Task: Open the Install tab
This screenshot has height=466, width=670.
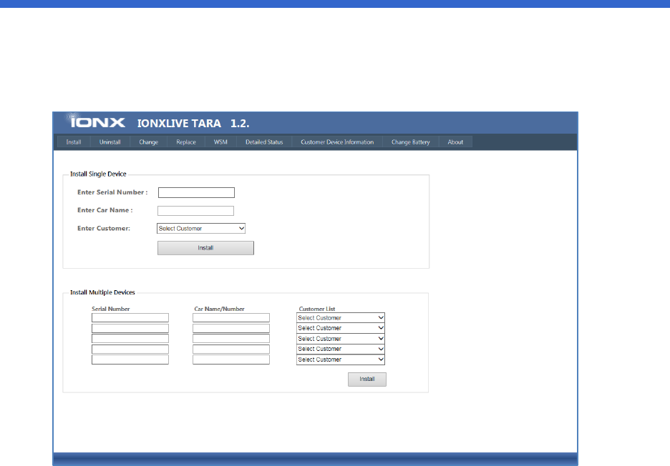Action: click(x=74, y=142)
